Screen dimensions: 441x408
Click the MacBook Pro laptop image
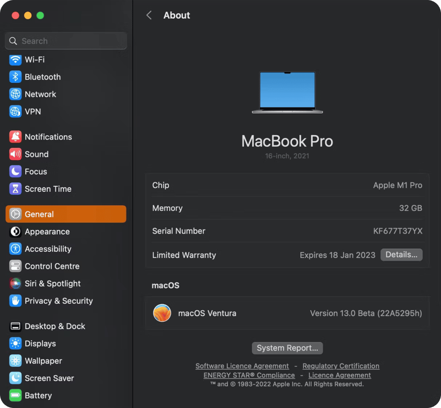tap(287, 92)
